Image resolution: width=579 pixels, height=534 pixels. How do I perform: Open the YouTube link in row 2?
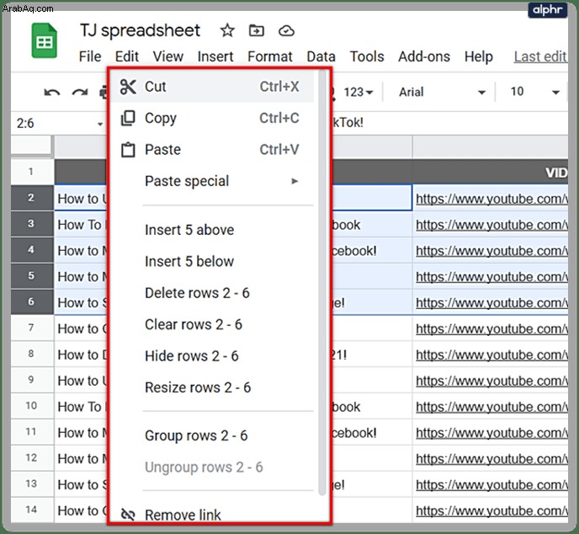(491, 199)
